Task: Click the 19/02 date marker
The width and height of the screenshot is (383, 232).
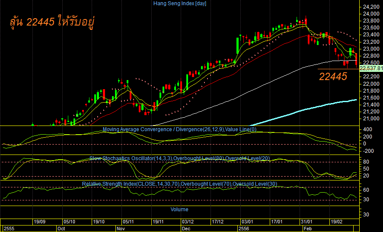Action: point(336,222)
